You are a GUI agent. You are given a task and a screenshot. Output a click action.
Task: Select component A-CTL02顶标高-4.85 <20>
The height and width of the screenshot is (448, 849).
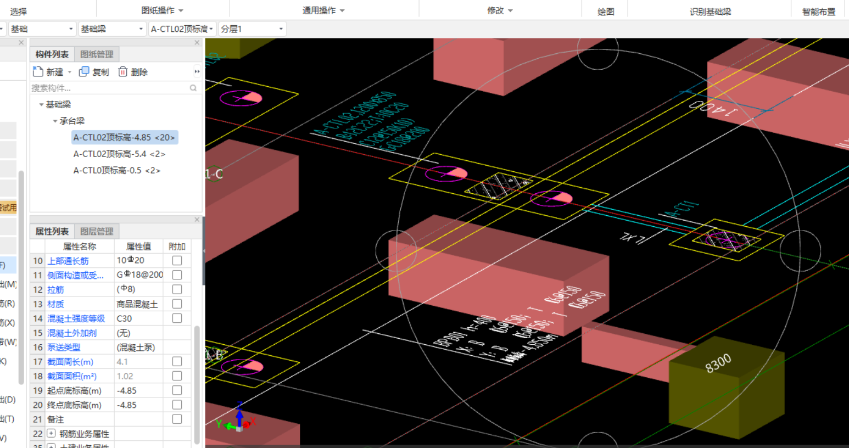pyautogui.click(x=125, y=137)
